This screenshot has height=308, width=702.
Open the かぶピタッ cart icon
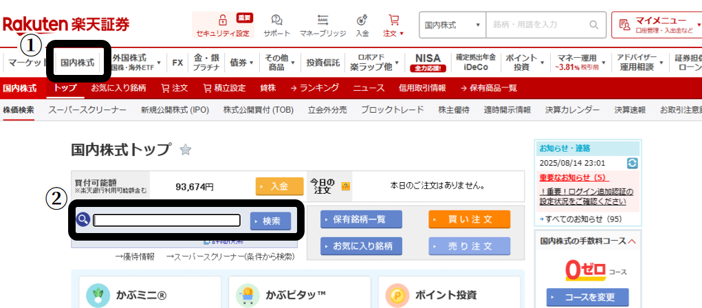pyautogui.click(x=248, y=296)
